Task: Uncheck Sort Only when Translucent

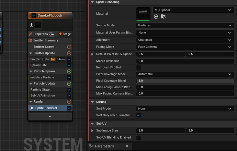Action: (138, 115)
